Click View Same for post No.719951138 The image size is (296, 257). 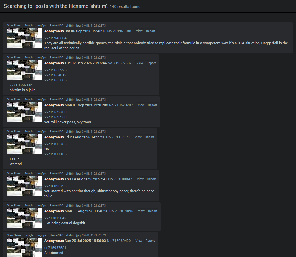tap(14, 26)
